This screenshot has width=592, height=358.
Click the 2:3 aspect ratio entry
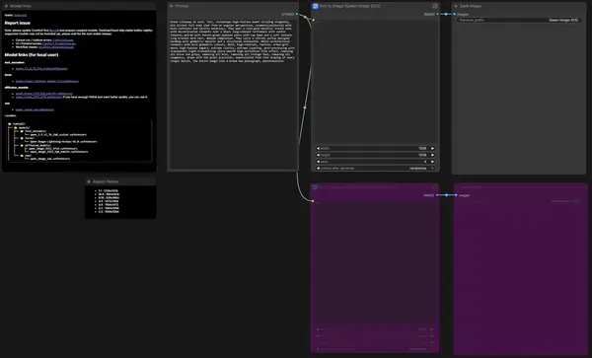109,212
